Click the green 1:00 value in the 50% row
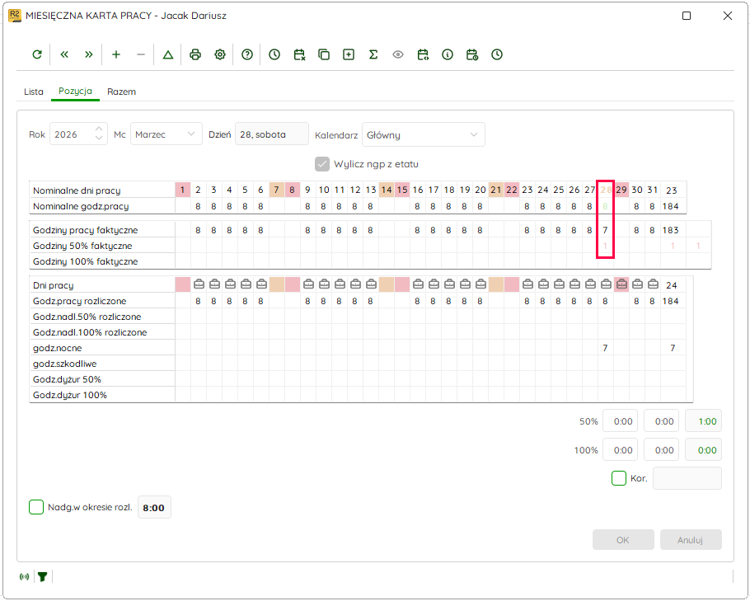Screen dimensions: 750x601 point(704,421)
